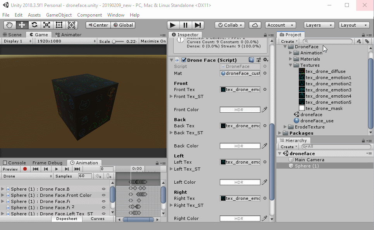The width and height of the screenshot is (374, 230).
Task: Select the Hand tool in toolbar
Action: tap(10, 25)
